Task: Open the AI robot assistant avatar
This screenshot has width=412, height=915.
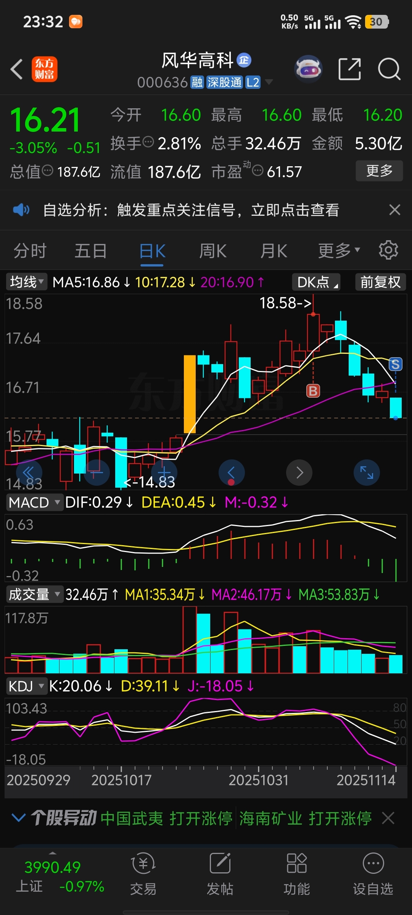Action: tap(308, 69)
